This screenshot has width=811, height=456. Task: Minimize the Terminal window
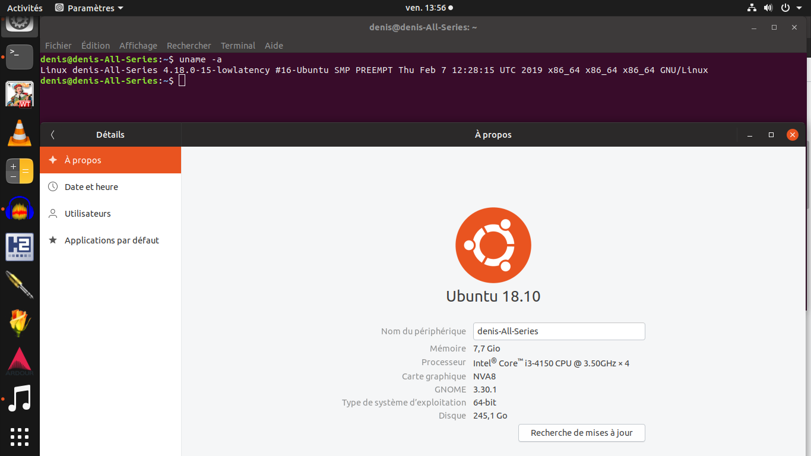click(754, 27)
